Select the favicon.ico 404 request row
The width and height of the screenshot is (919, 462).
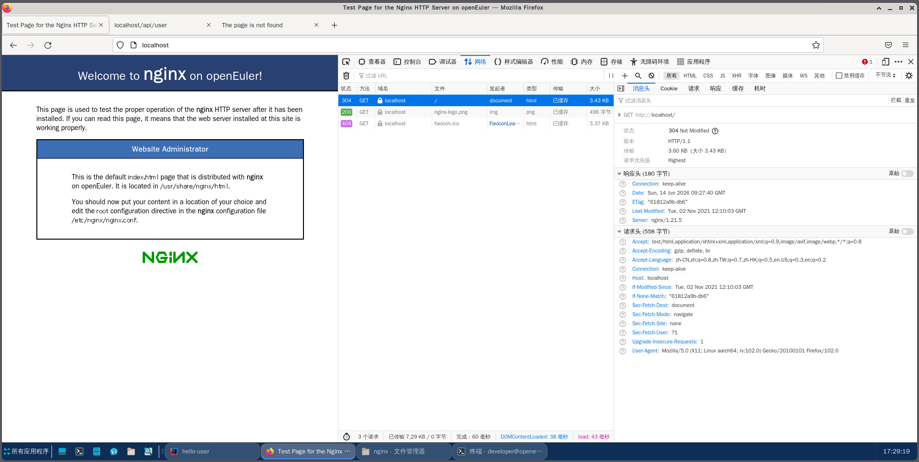[476, 123]
